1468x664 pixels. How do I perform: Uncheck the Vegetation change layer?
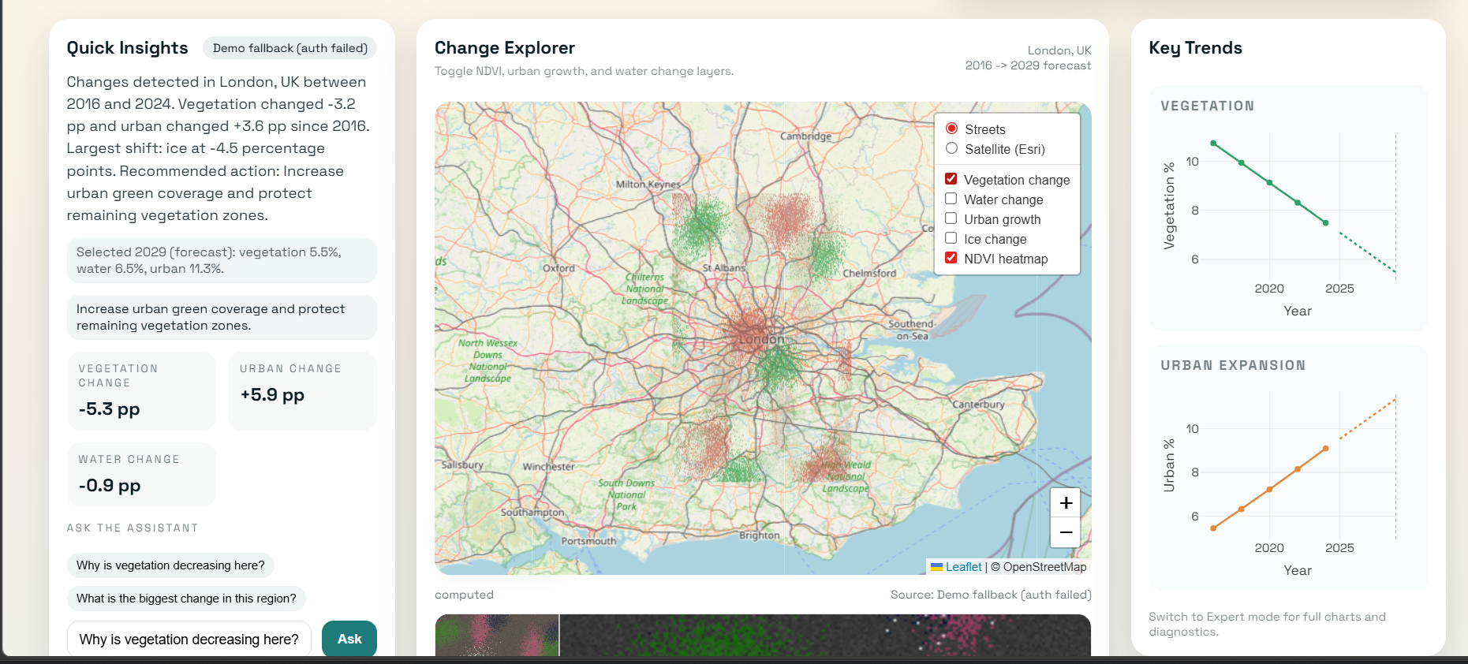[951, 179]
